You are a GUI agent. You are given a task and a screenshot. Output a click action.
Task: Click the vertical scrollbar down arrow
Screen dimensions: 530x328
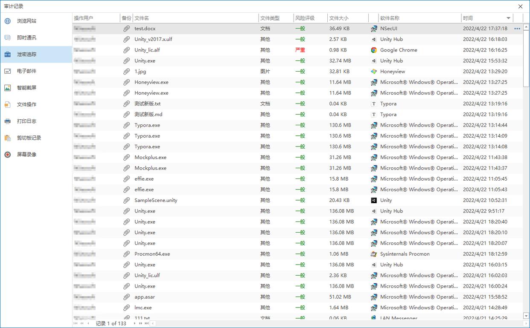[x=526, y=316]
